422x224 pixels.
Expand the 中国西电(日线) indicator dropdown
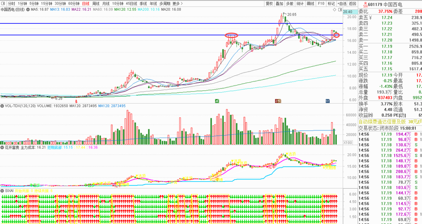click(27, 10)
